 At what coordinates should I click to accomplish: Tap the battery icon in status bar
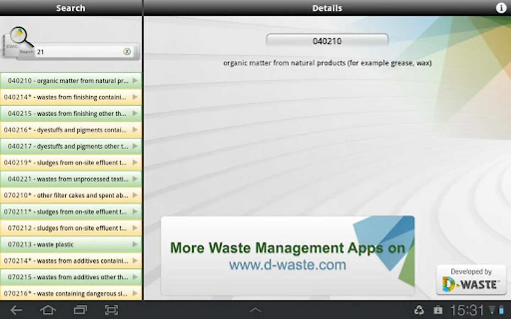click(501, 310)
